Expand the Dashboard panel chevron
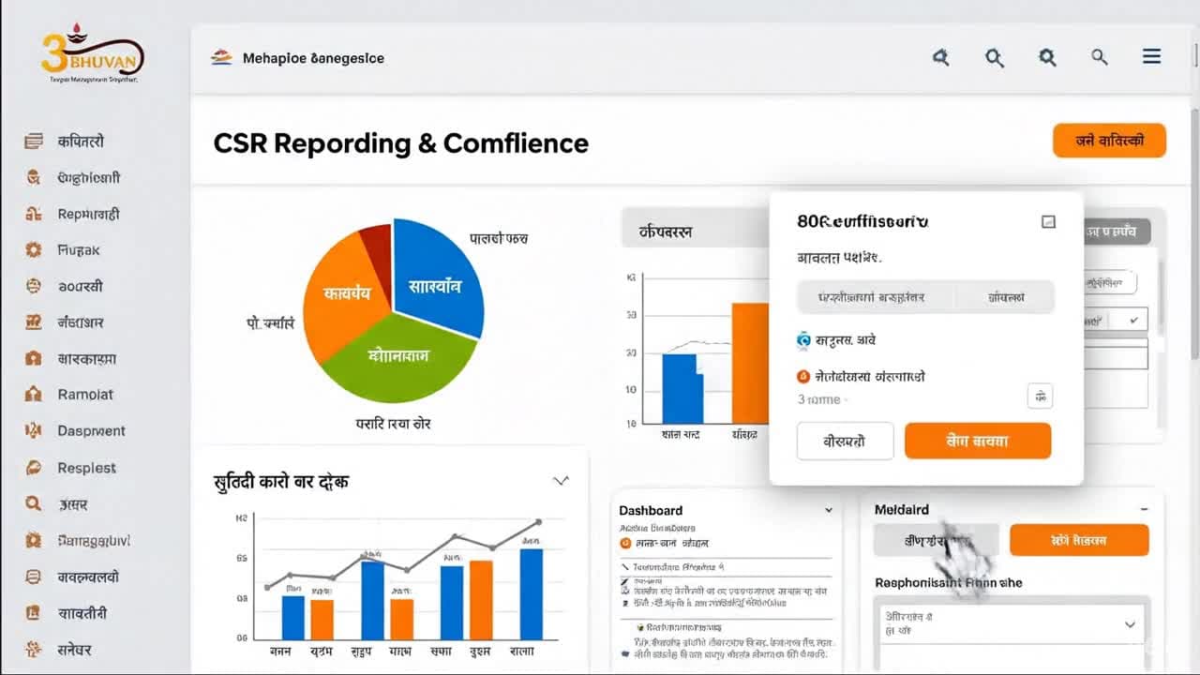 point(828,511)
